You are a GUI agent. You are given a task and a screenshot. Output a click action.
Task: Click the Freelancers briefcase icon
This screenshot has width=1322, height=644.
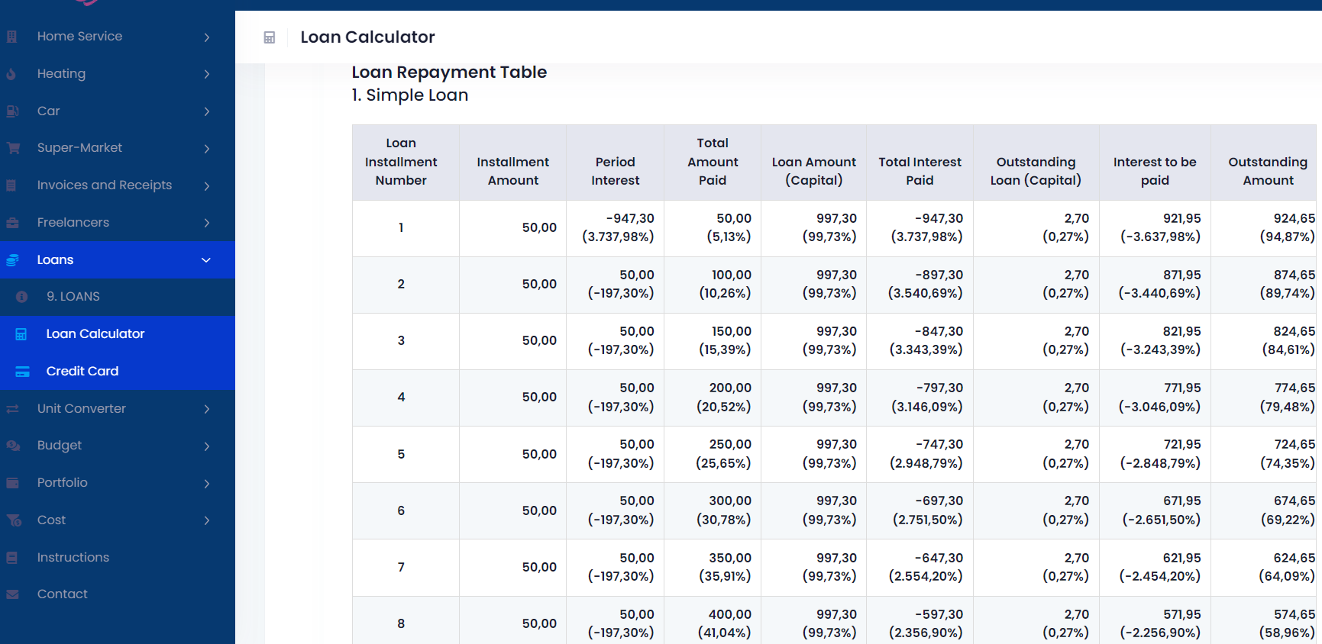click(12, 223)
